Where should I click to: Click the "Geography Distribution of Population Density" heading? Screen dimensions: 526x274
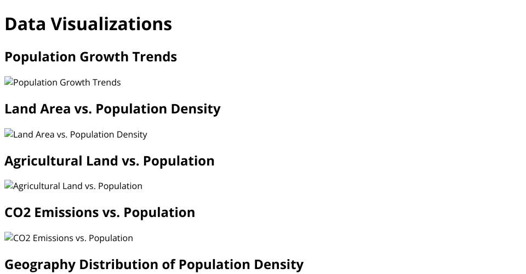click(154, 265)
